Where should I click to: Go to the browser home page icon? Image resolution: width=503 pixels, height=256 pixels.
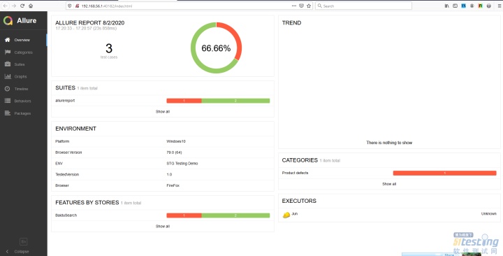(x=31, y=6)
